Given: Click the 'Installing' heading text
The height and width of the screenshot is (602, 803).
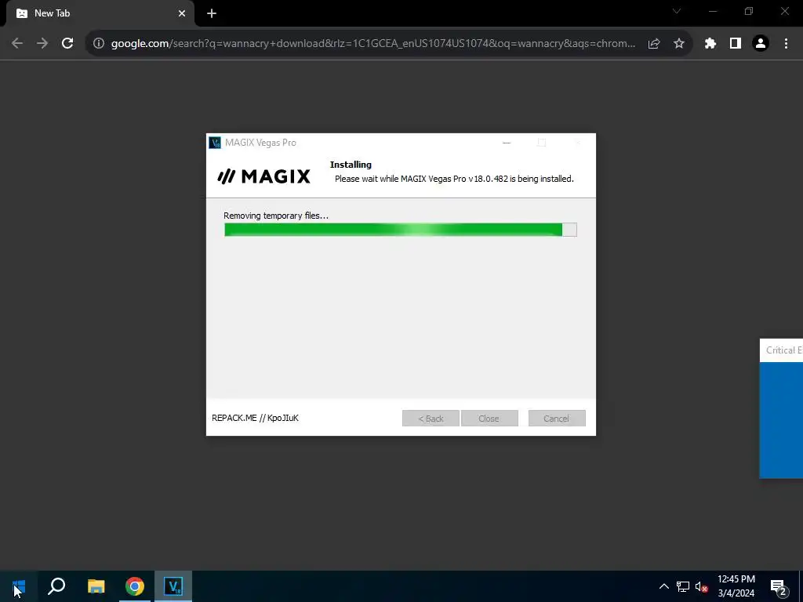Looking at the screenshot, I should (x=351, y=165).
